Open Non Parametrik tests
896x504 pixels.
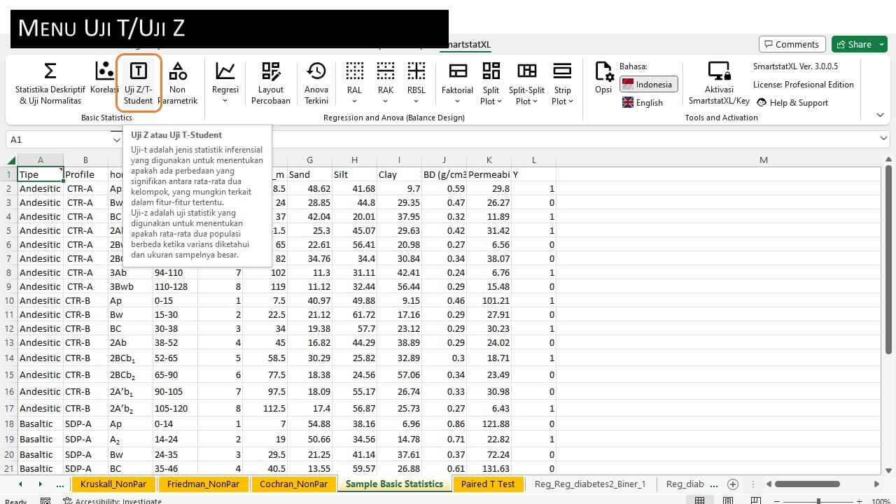(x=178, y=83)
